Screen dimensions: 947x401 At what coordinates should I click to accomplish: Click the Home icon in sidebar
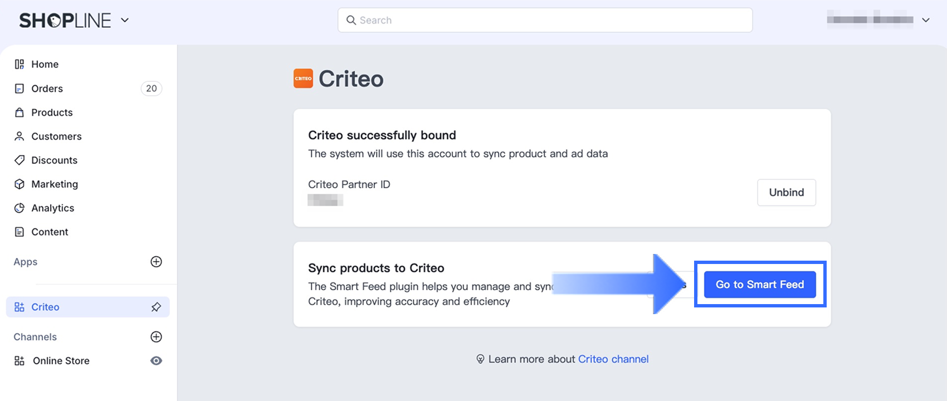click(x=19, y=64)
